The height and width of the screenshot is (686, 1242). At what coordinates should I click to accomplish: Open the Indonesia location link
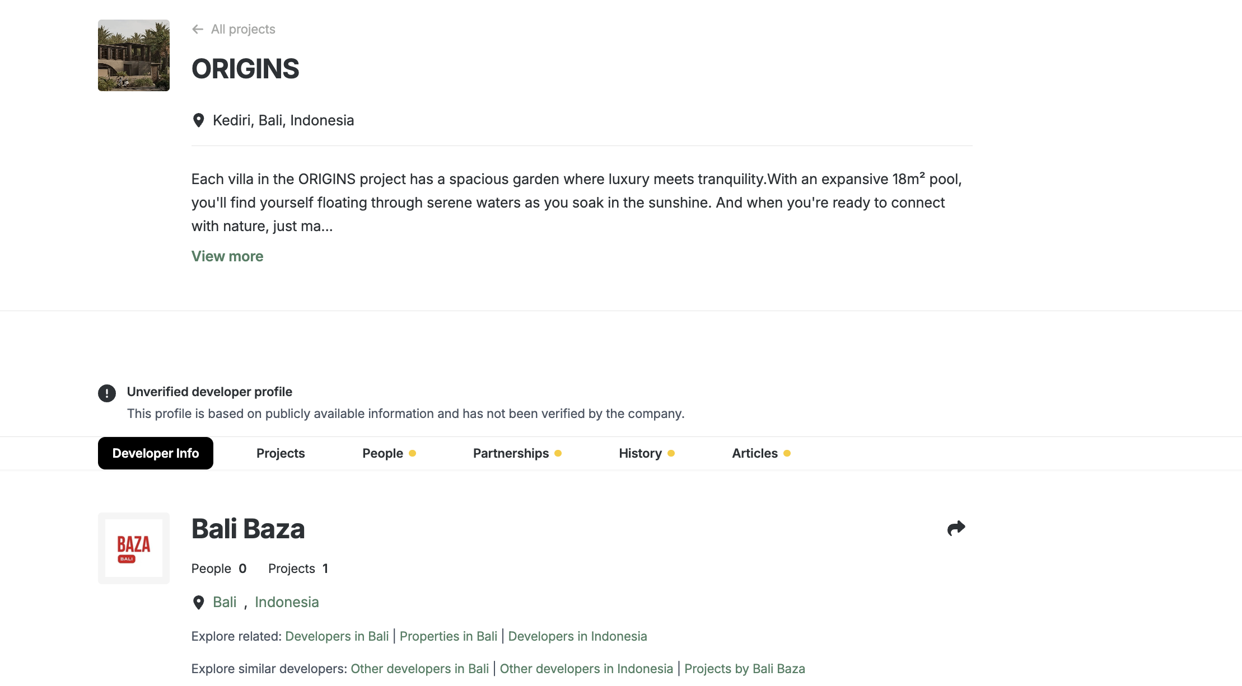coord(287,602)
